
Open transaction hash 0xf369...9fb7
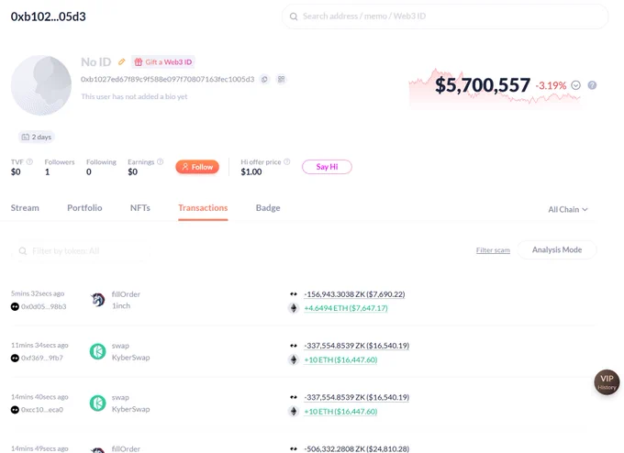(42, 358)
